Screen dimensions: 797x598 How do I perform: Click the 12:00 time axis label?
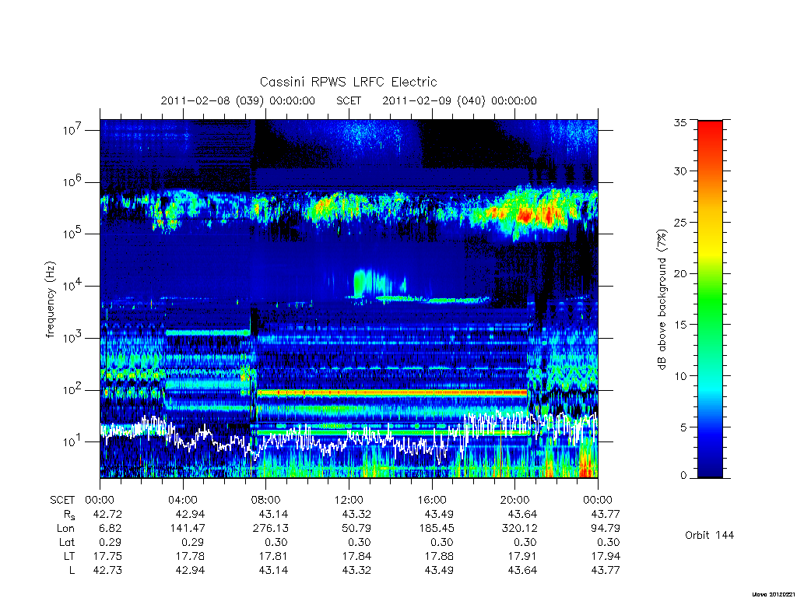point(349,501)
